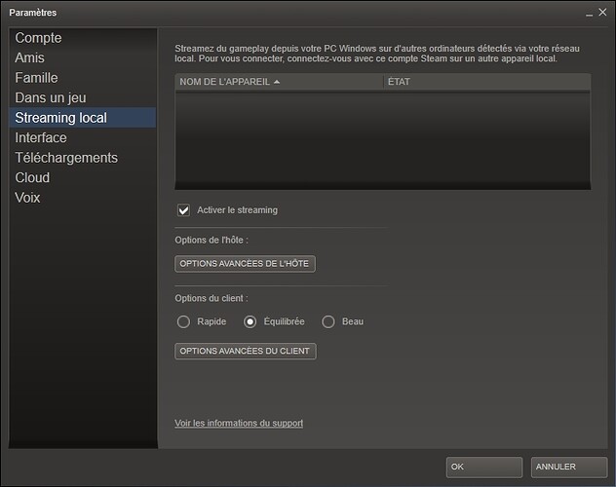Click the État column header
Viewport: 616px width, 487px height.
(x=399, y=82)
